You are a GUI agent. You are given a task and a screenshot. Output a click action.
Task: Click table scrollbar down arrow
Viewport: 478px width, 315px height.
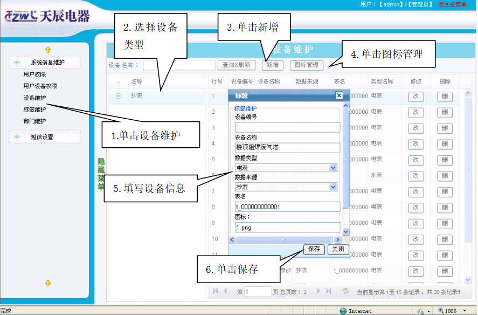click(x=468, y=279)
